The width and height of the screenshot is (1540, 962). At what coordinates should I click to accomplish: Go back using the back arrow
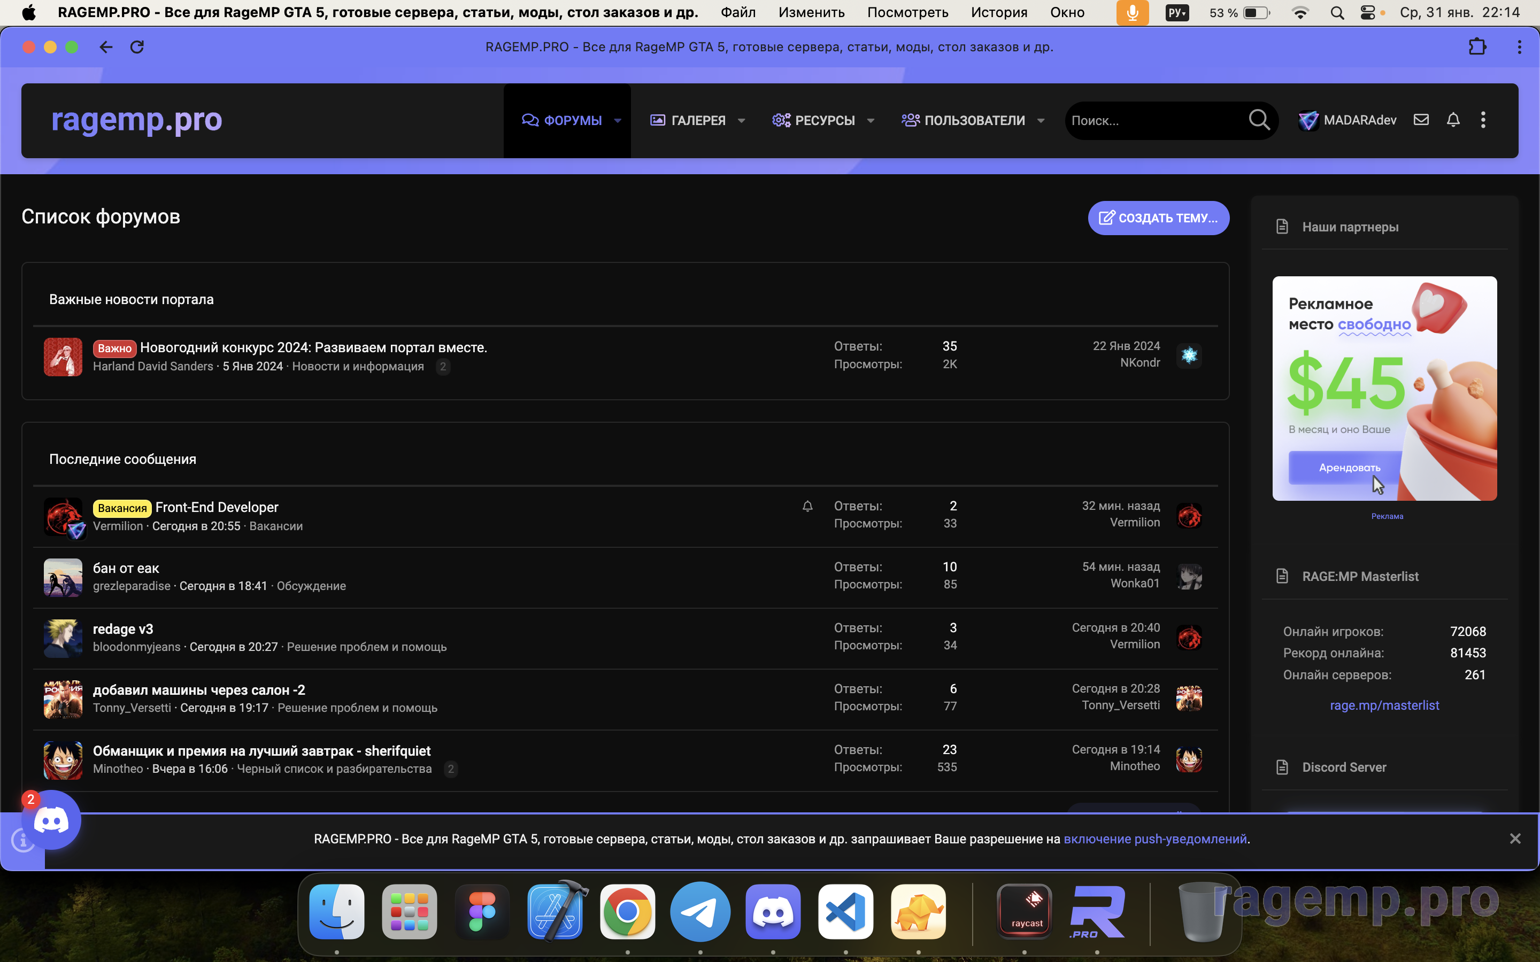106,47
